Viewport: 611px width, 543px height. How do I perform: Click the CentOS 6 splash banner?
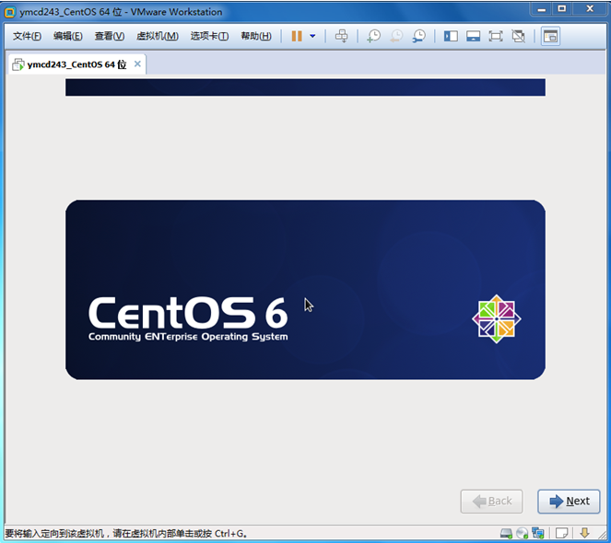(x=305, y=290)
